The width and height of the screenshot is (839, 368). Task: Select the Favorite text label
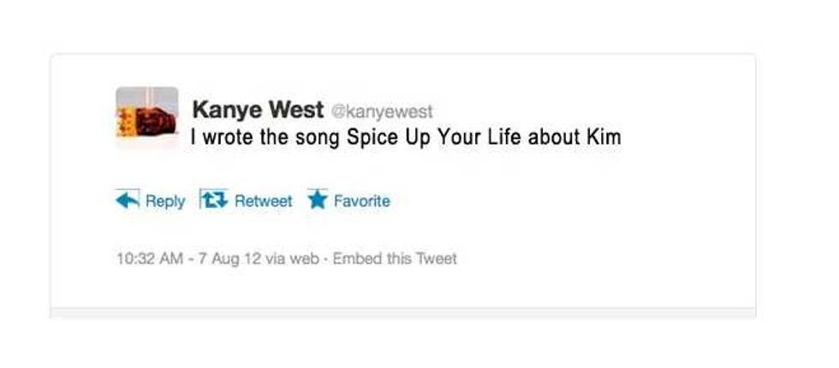coord(361,201)
